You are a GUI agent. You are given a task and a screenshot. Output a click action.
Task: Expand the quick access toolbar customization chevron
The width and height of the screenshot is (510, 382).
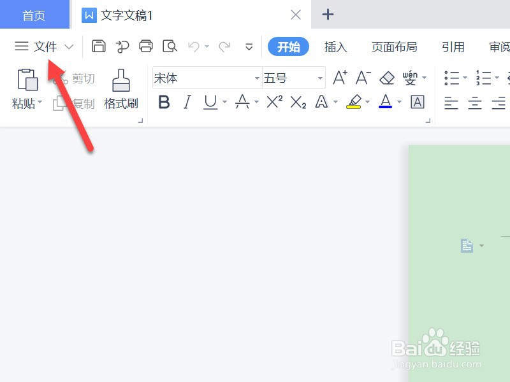coord(249,46)
